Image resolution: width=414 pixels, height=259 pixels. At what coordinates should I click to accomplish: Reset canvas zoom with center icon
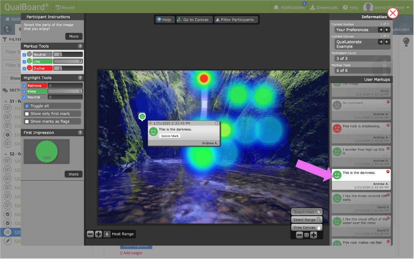pos(306,235)
